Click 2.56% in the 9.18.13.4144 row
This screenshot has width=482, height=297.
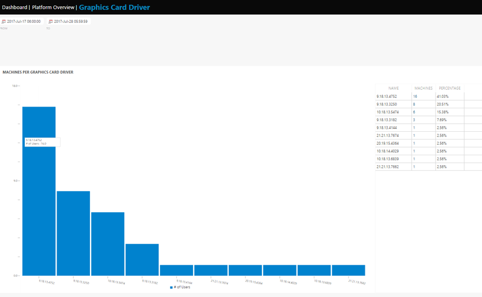[x=442, y=128]
